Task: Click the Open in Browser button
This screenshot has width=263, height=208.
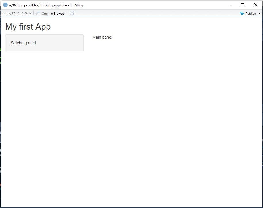Action: coord(51,14)
